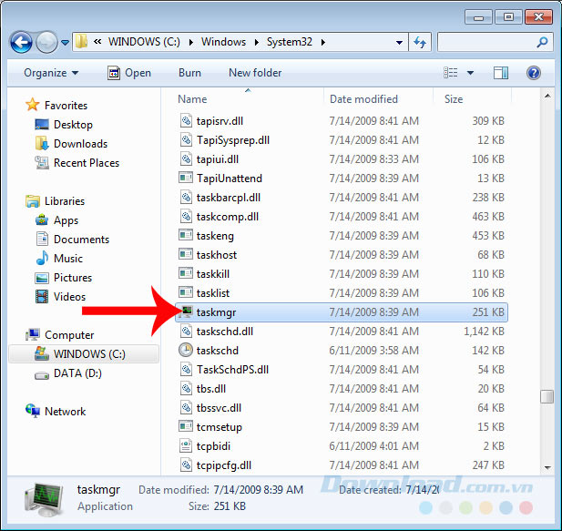Click the folder icon in address bar
This screenshot has width=562, height=531.
[x=81, y=42]
